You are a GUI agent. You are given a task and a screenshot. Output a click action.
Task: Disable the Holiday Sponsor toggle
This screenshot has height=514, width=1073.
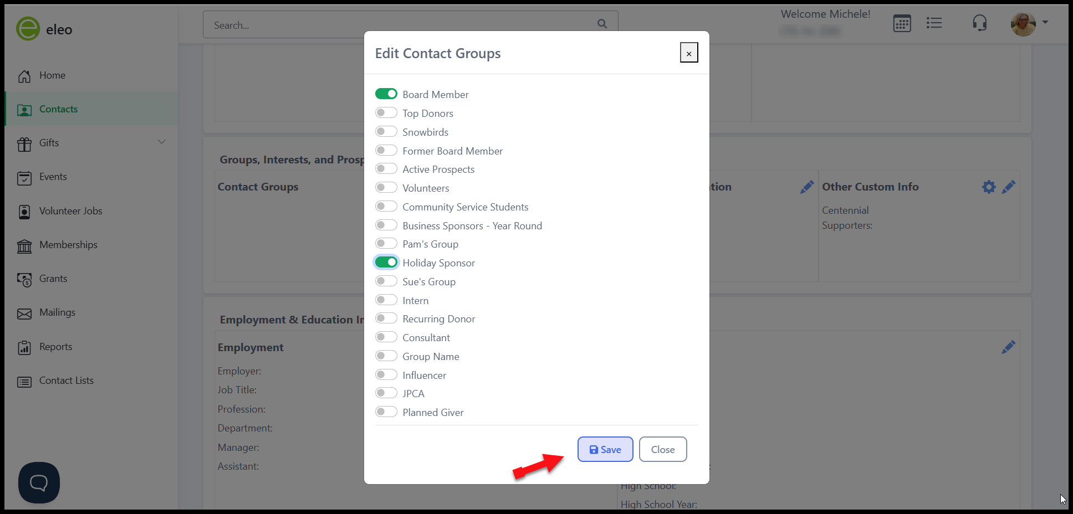tap(386, 263)
